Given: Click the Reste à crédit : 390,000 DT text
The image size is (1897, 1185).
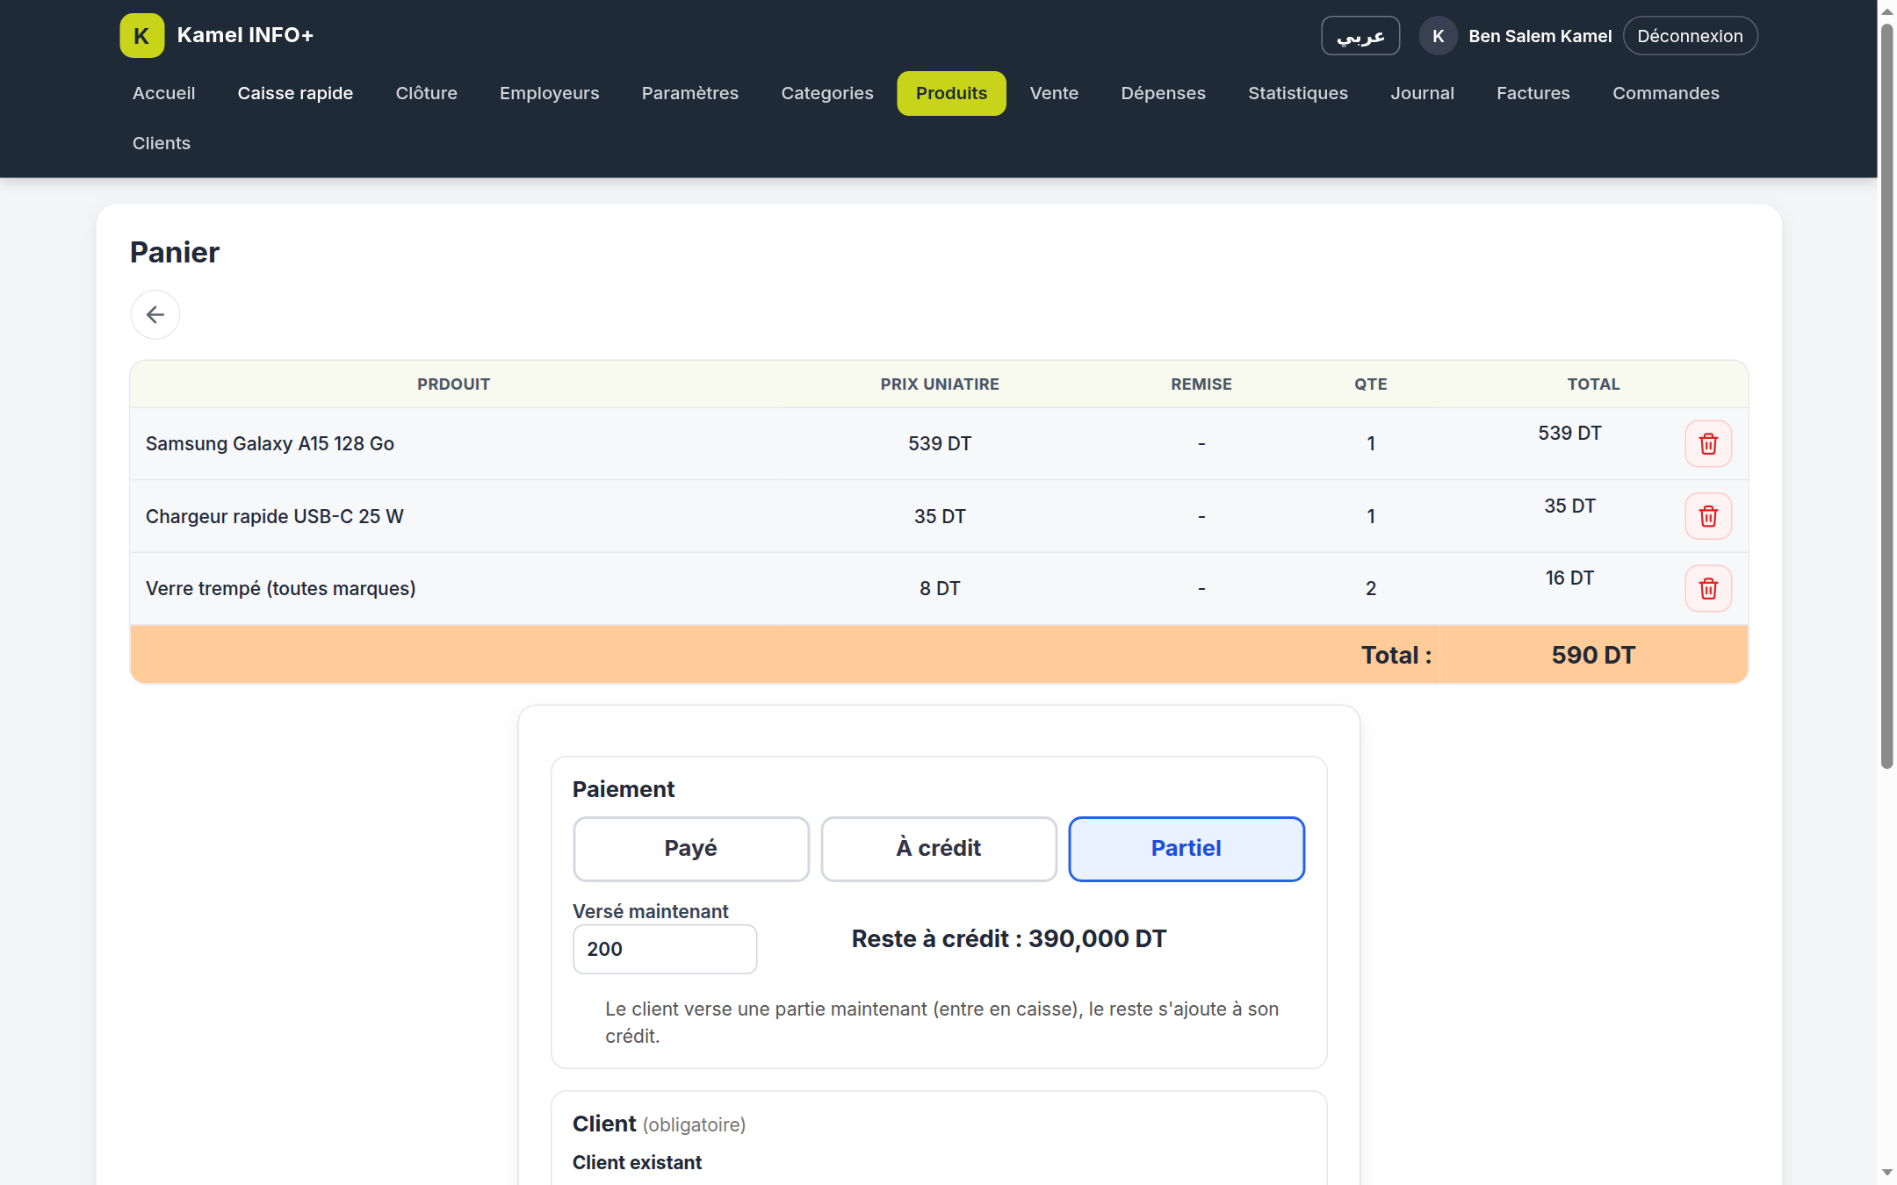Looking at the screenshot, I should point(1009,938).
